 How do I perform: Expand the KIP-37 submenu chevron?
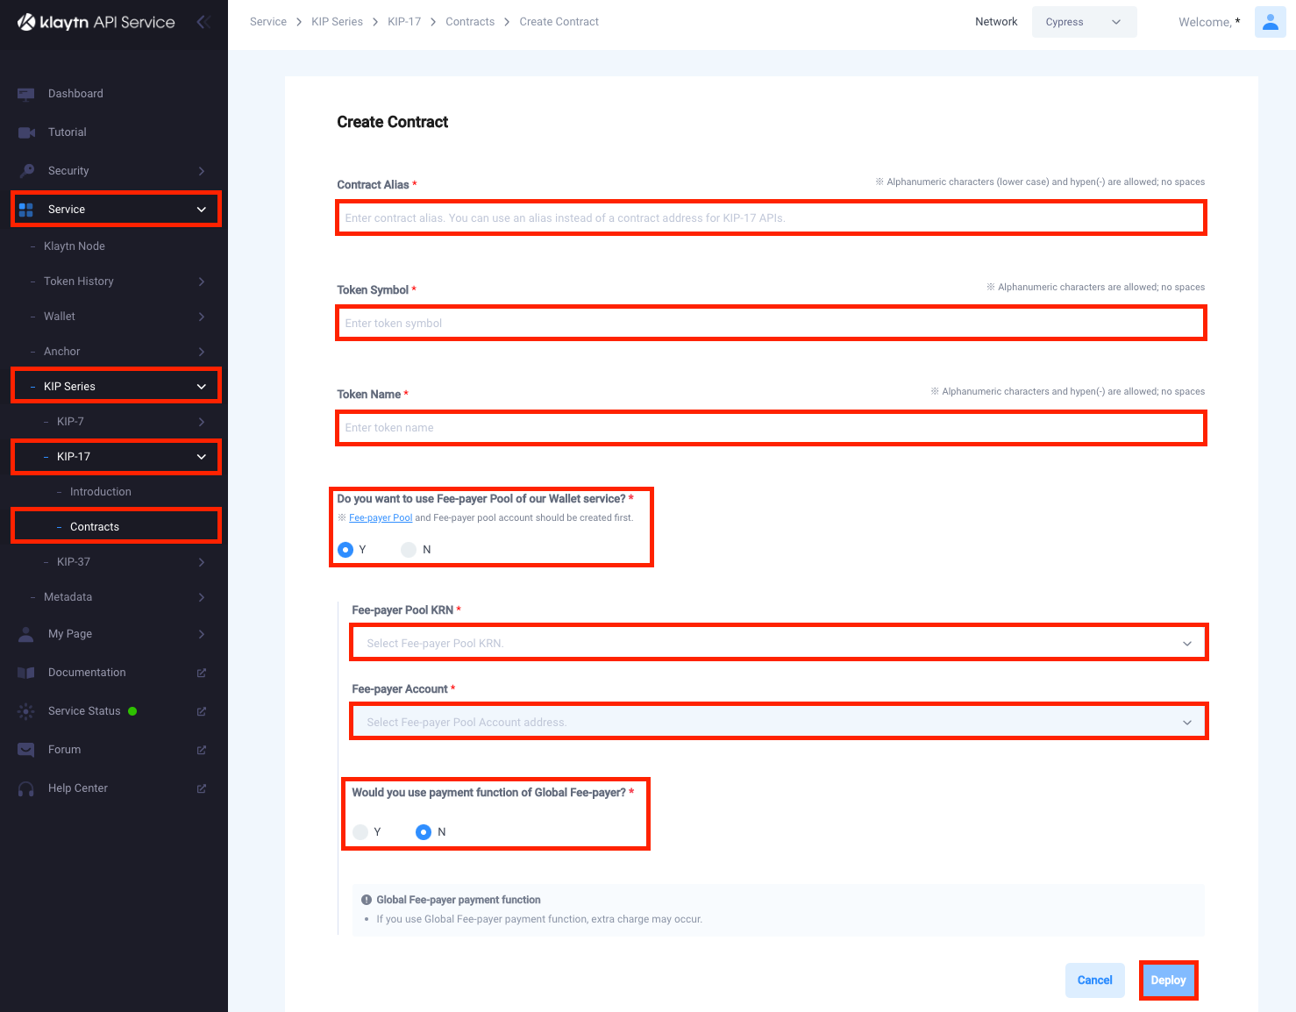(202, 562)
